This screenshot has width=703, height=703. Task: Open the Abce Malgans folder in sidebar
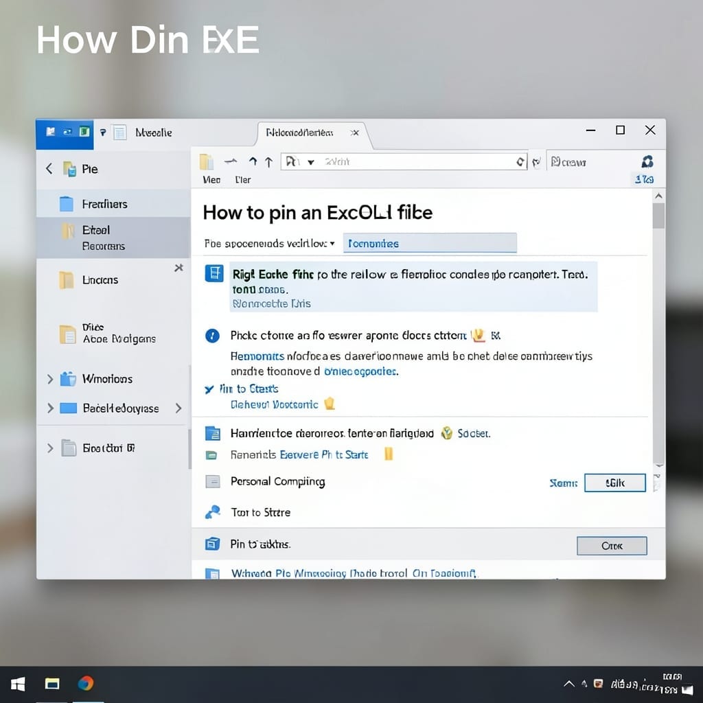(x=108, y=334)
